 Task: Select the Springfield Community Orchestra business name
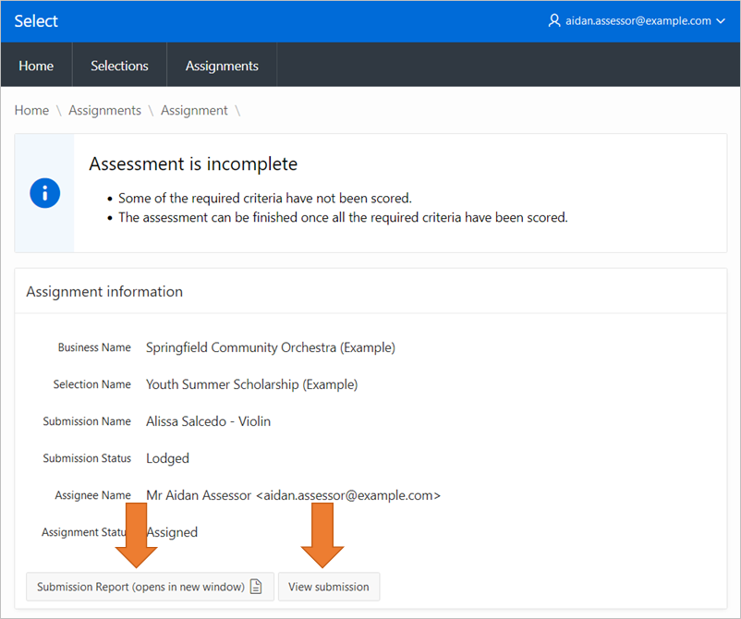coord(270,347)
